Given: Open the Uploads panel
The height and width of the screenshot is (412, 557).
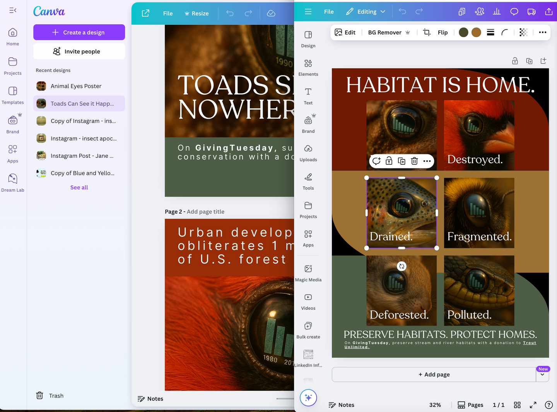Looking at the screenshot, I should click(308, 153).
